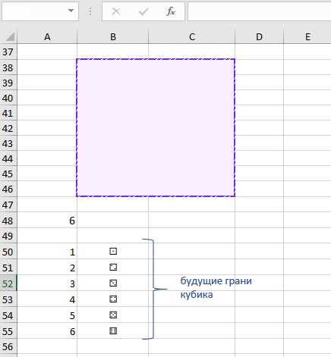Select column B header
This screenshot has width=331, height=357.
click(113, 37)
